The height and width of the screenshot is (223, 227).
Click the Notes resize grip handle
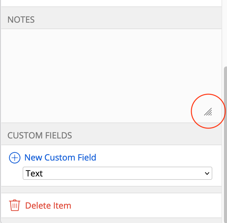tap(208, 112)
